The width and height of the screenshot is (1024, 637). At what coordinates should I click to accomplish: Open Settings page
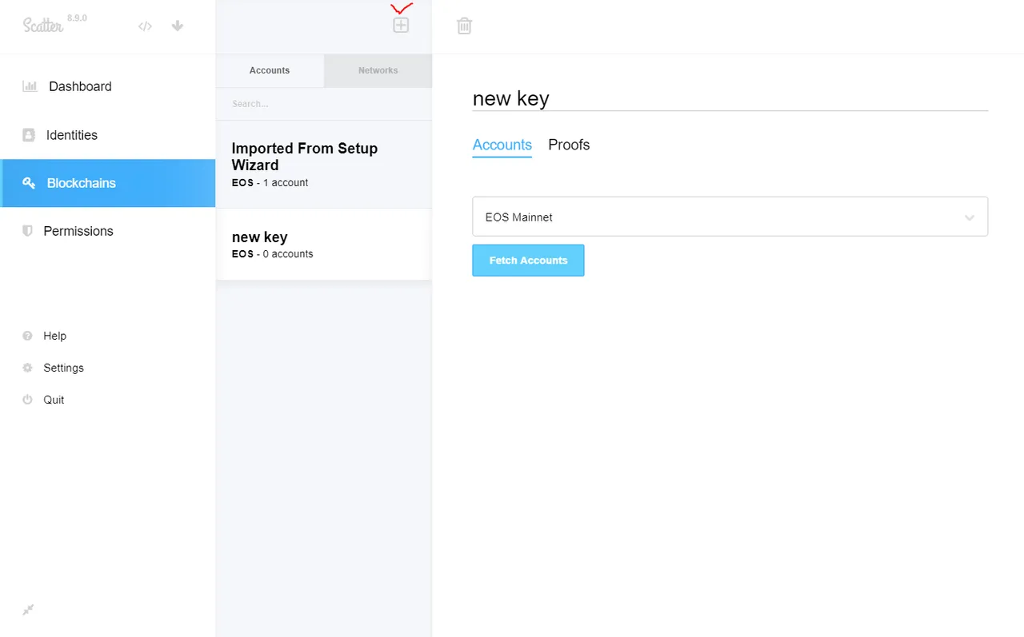tap(63, 368)
